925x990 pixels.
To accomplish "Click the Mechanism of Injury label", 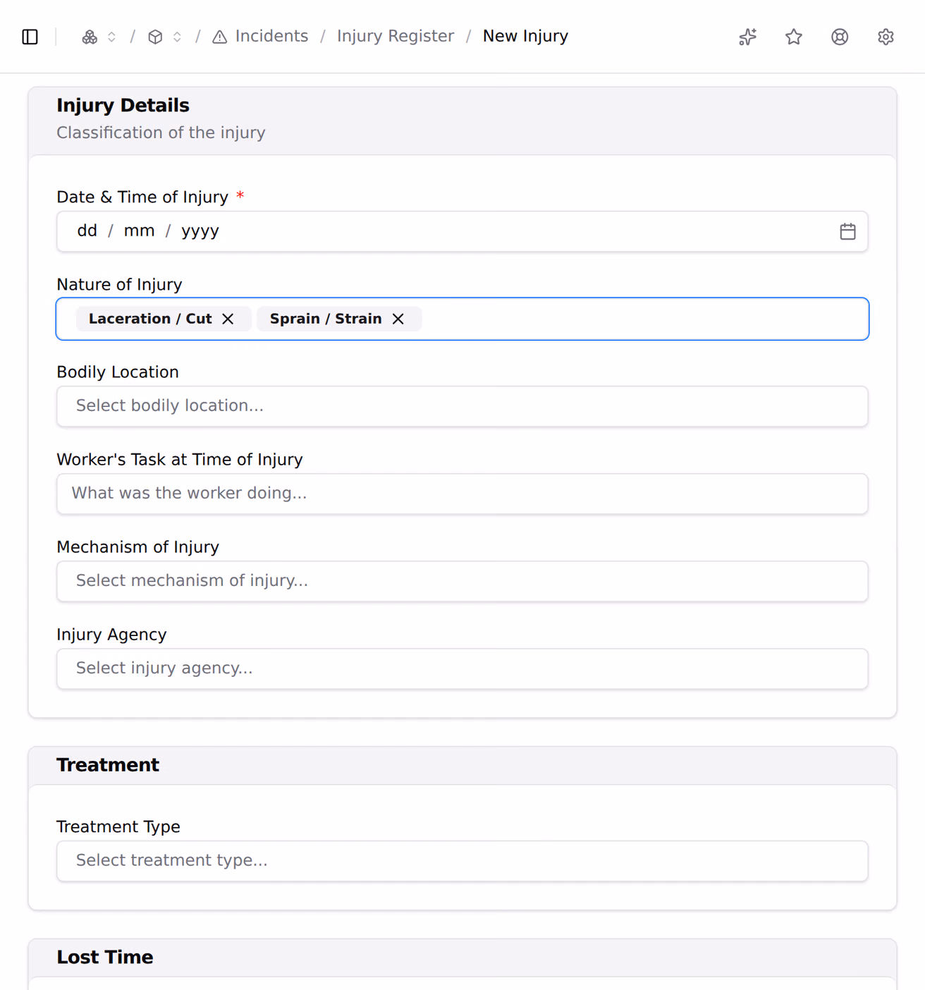I will [137, 546].
